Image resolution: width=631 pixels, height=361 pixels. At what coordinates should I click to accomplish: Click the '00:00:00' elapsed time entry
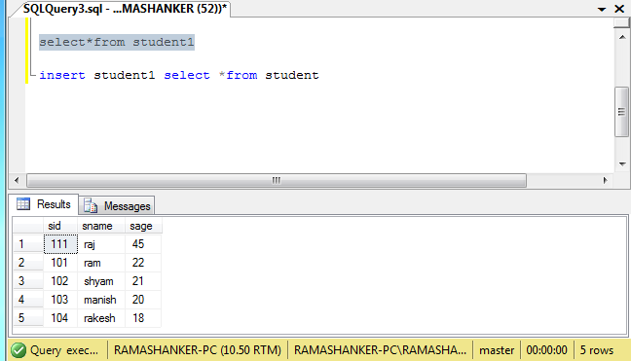546,350
